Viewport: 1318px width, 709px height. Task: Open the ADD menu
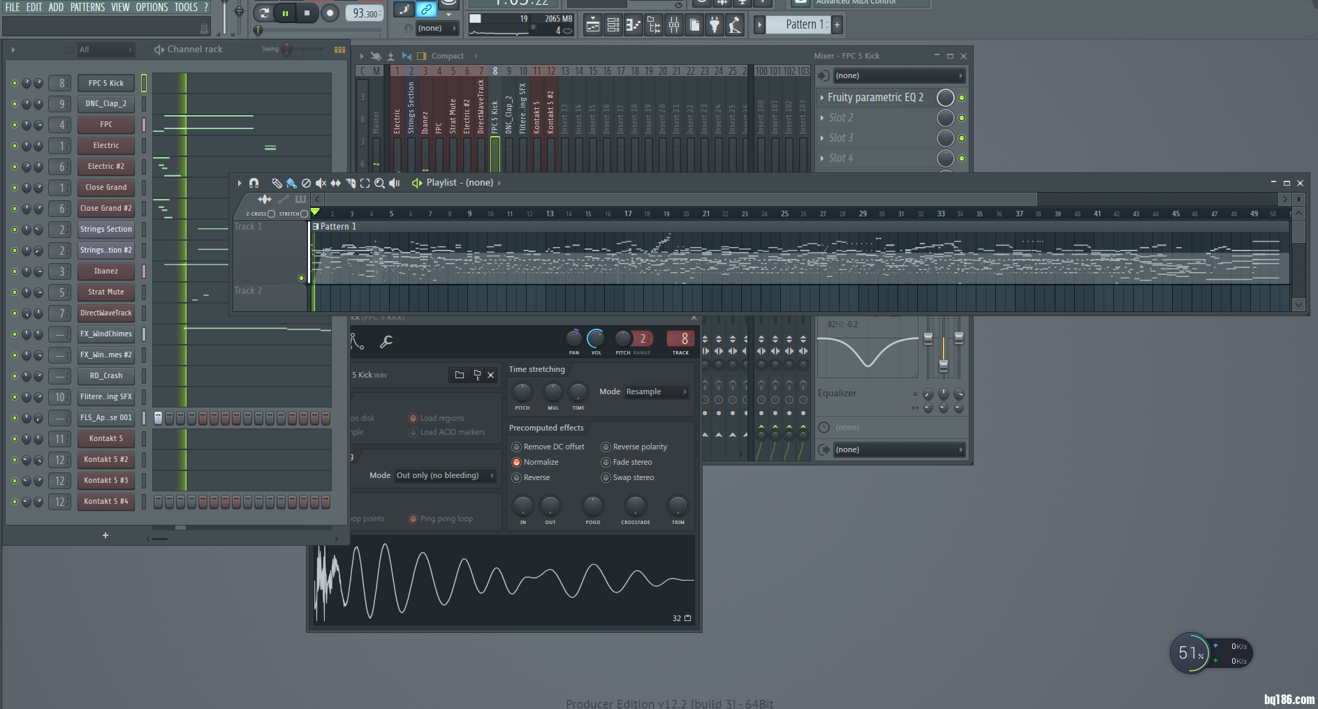pyautogui.click(x=56, y=7)
